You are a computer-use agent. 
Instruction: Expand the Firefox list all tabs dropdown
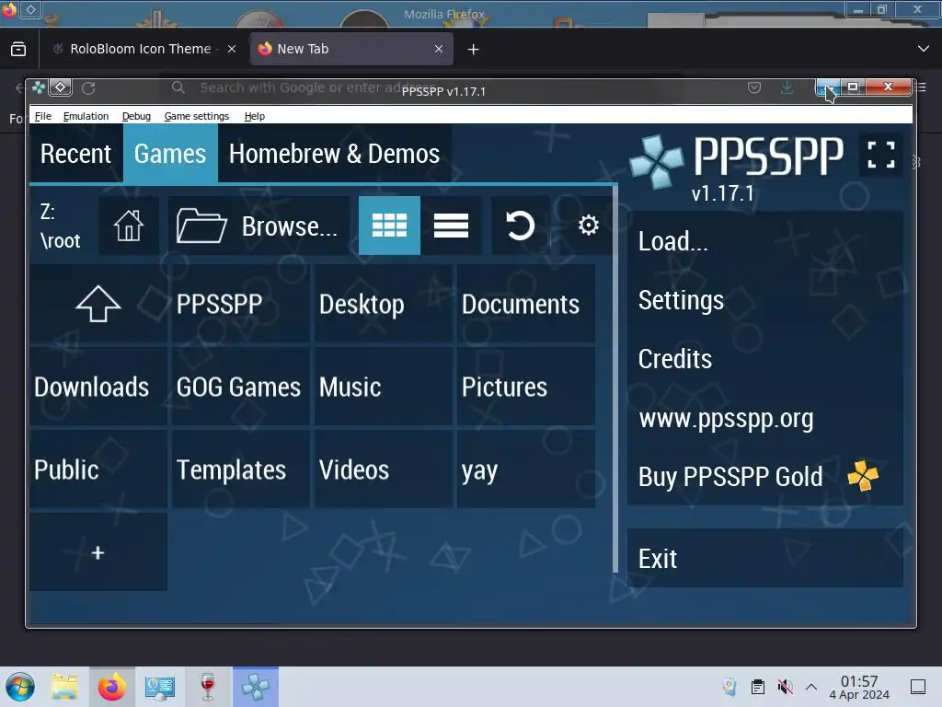click(x=924, y=49)
